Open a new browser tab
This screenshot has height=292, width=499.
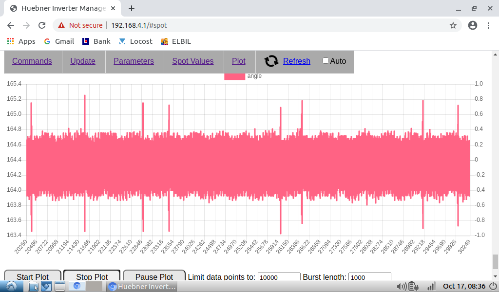[x=132, y=8]
